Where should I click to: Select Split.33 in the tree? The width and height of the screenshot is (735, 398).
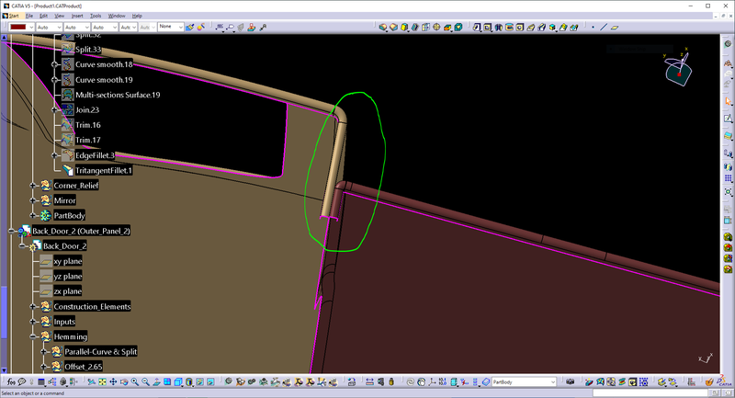[88, 50]
